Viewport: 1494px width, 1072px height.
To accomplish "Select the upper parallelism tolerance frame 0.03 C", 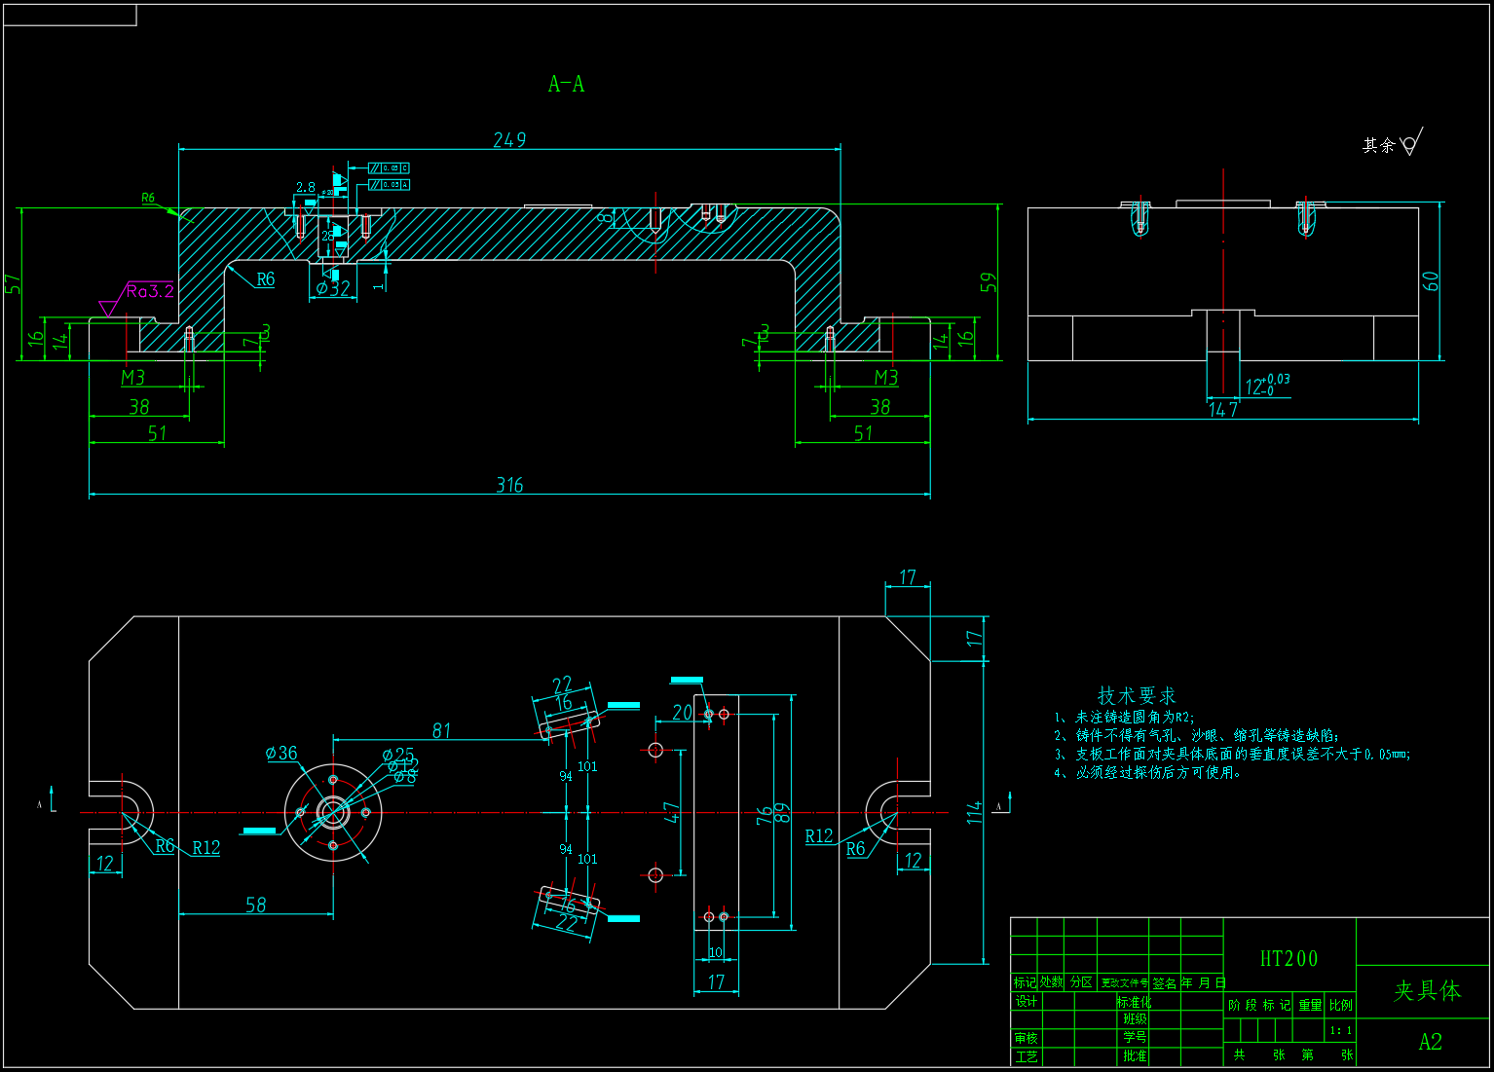I will [389, 168].
